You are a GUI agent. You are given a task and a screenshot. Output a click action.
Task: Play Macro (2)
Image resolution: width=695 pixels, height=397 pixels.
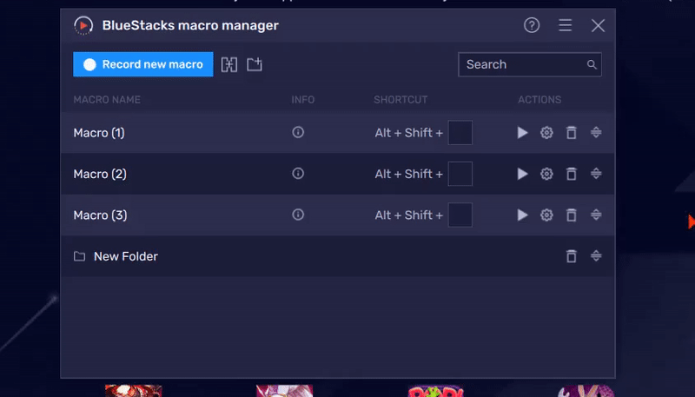(523, 174)
